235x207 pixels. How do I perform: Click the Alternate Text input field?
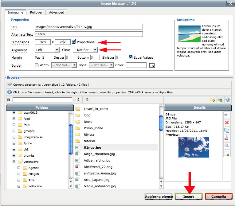(x=89, y=34)
